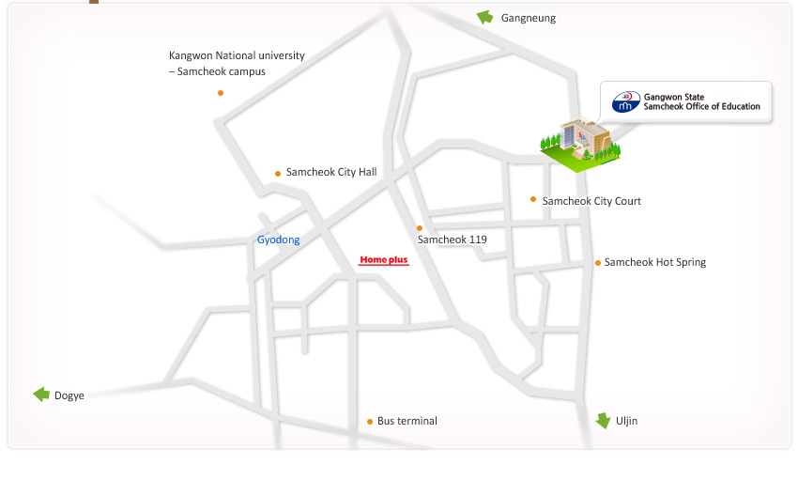798x480 pixels.
Task: Click 'Samcheok Office of Education' callout text
Action: coord(702,106)
